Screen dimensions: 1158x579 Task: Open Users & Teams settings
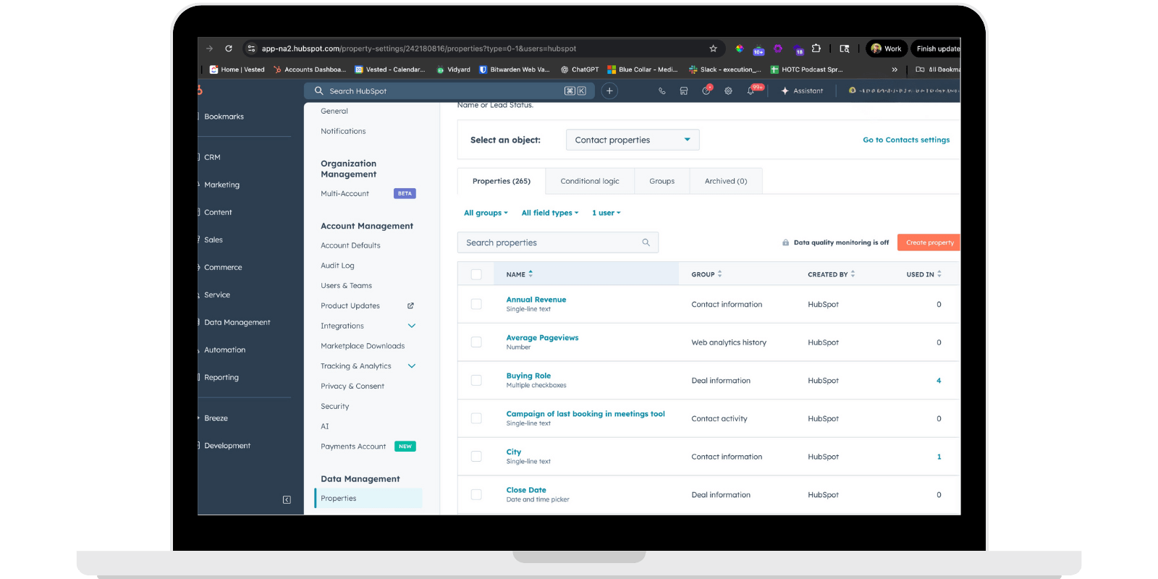pos(346,285)
